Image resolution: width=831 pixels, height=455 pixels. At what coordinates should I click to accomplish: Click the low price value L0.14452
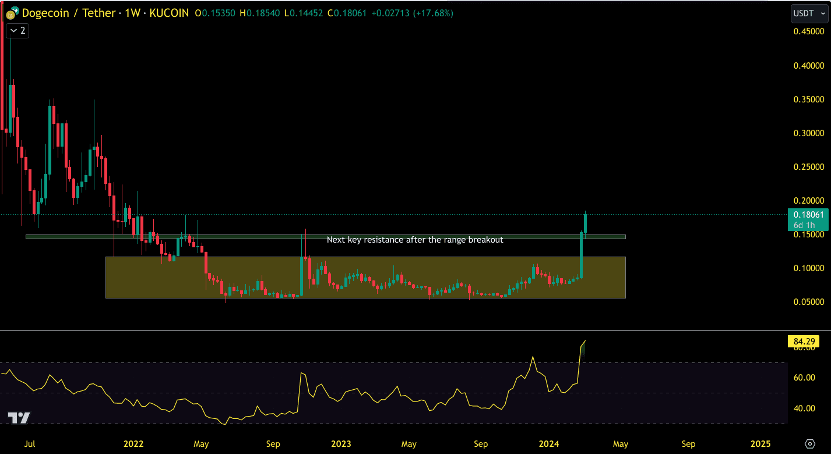[x=303, y=13]
